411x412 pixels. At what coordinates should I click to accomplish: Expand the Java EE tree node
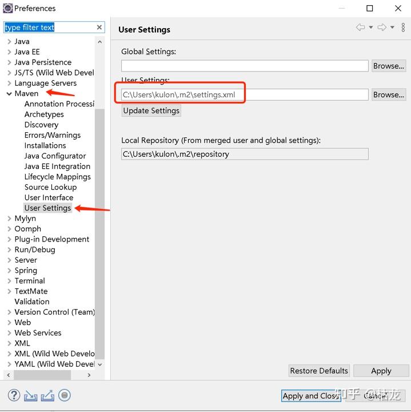[9, 52]
